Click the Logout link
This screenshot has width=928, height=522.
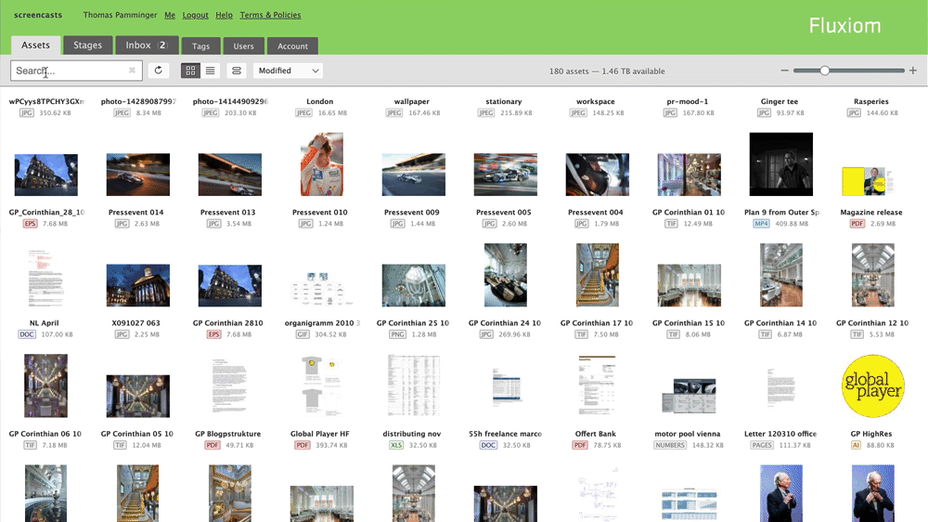point(195,15)
